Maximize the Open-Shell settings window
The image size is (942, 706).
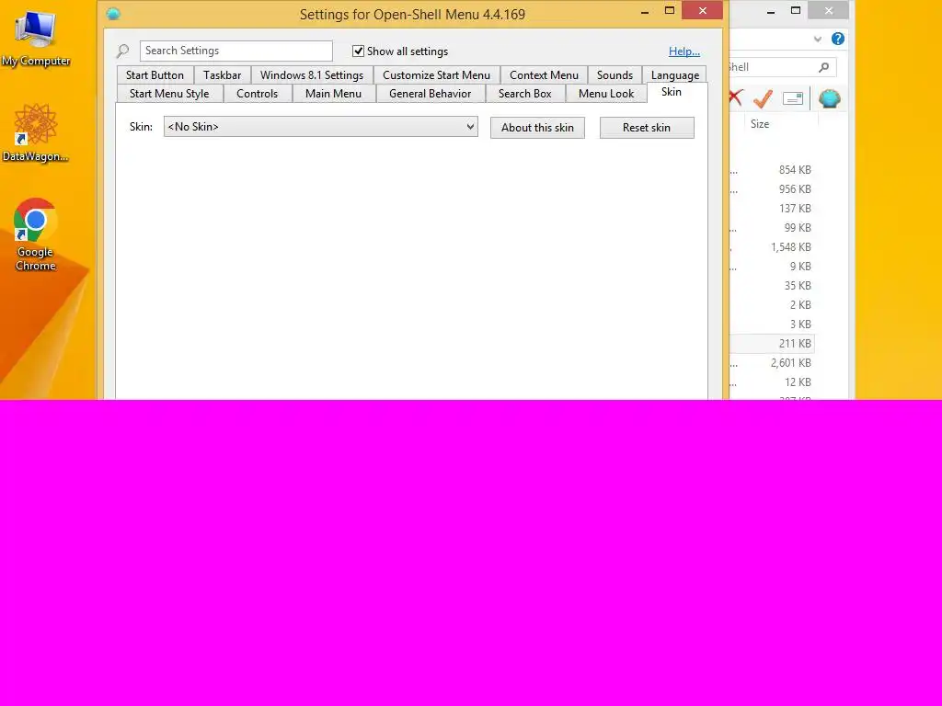point(670,11)
